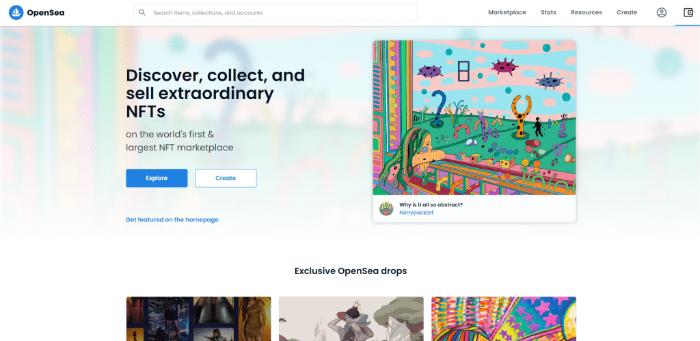Click the OpenSea ship logo icon
700x341 pixels.
click(16, 12)
